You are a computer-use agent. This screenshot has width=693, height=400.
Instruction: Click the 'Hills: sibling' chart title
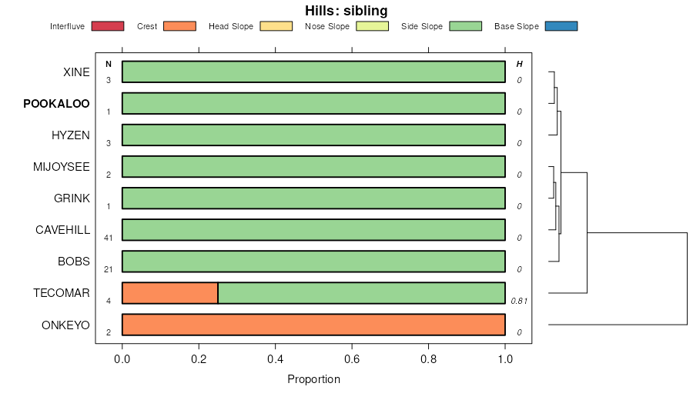click(346, 11)
